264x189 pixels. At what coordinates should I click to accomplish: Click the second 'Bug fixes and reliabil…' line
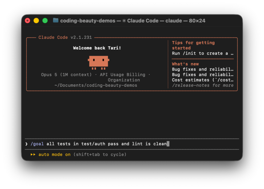click(x=203, y=75)
